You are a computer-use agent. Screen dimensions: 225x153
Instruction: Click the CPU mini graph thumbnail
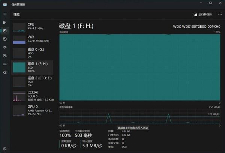point(19,27)
